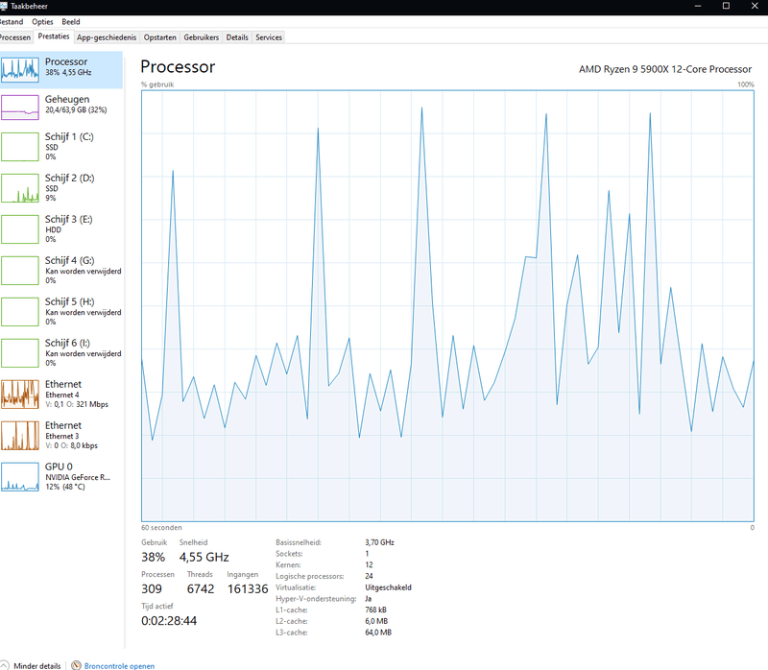Switch to the Details tab
This screenshot has height=670, width=768.
click(237, 37)
